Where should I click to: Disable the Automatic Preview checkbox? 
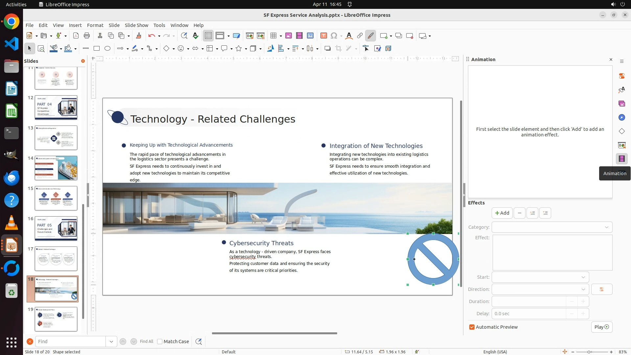[x=472, y=327]
